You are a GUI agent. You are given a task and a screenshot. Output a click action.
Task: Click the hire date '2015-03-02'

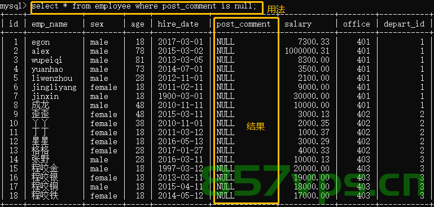pos(181,51)
